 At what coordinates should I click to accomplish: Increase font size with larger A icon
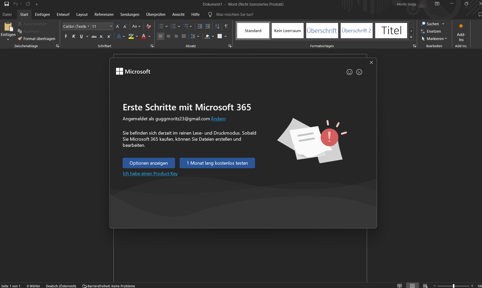(x=118, y=26)
